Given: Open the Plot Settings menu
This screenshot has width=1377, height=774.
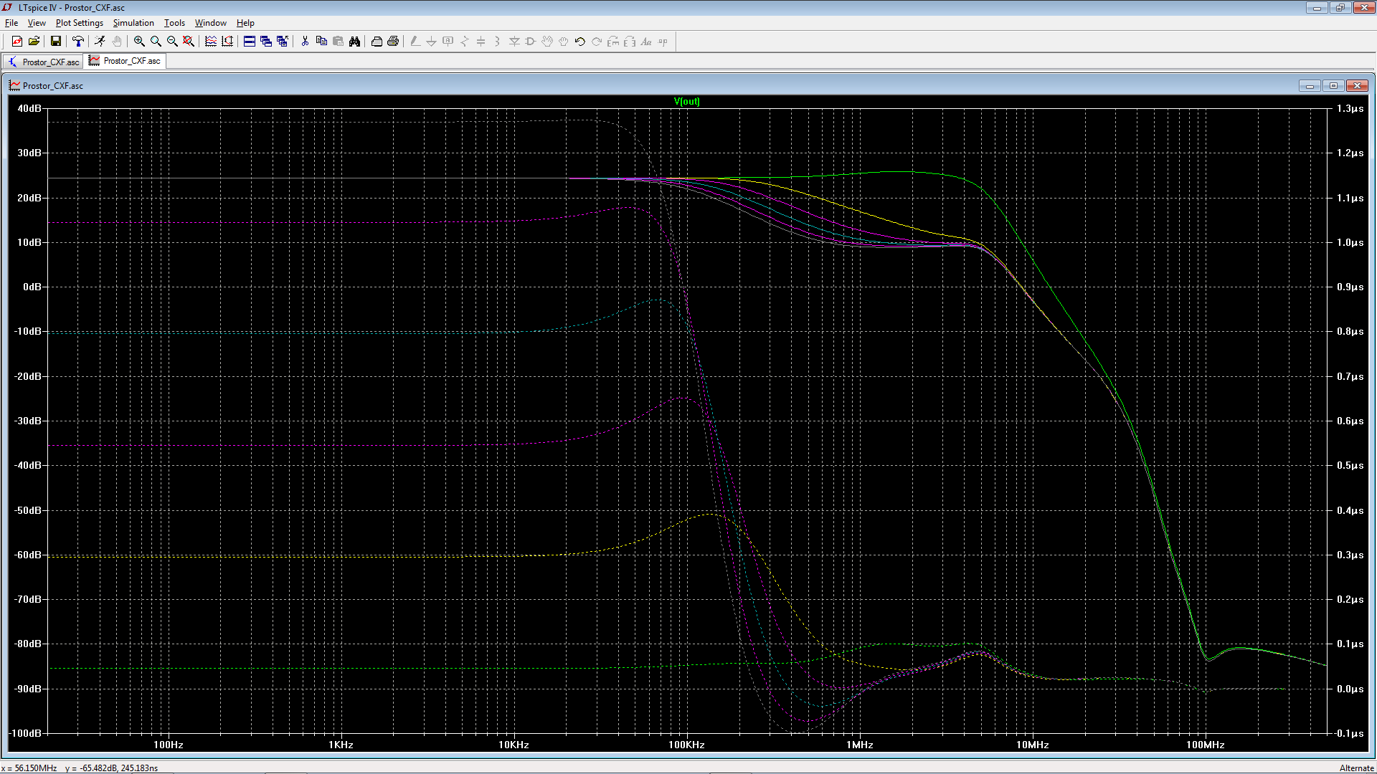Looking at the screenshot, I should 79,23.
